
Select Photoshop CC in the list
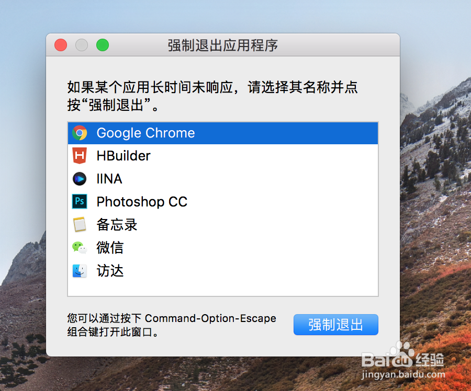(x=142, y=202)
